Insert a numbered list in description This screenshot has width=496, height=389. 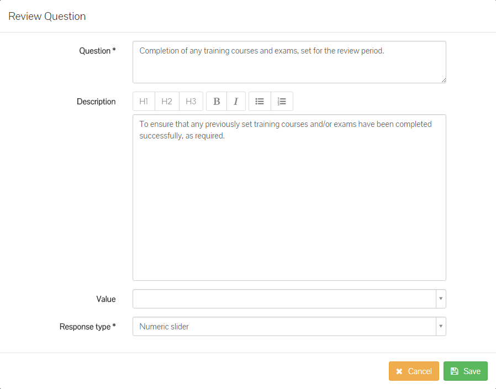(282, 102)
